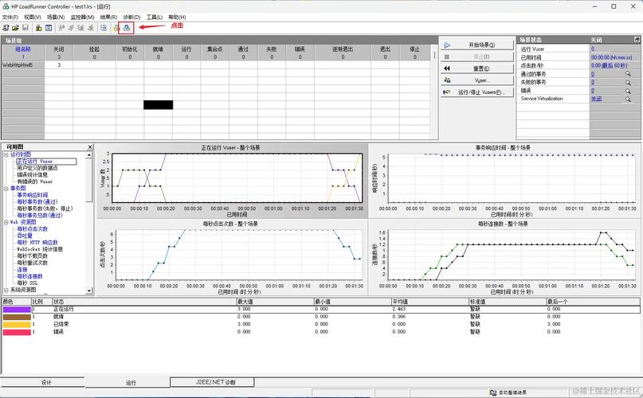Click magnifier icon in the 错误 row
The image size is (643, 398).
point(628,90)
